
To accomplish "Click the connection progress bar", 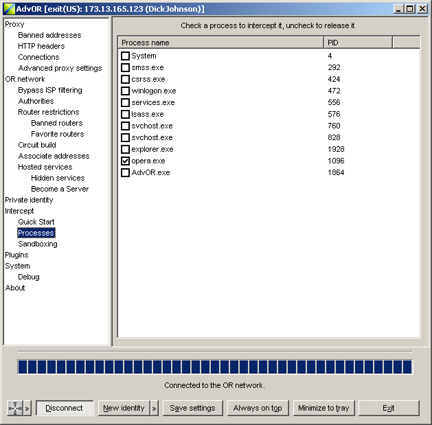I will click(x=215, y=367).
